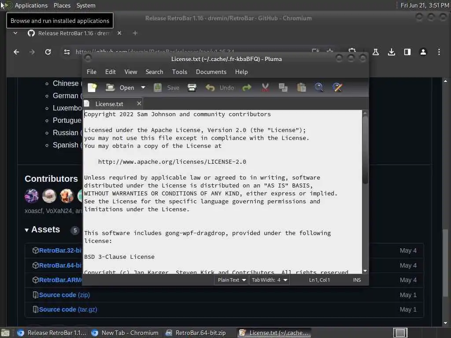This screenshot has width=451, height=338.
Task: Switch to RetroBar.64-bit.zip taskbar item
Action: click(196, 333)
